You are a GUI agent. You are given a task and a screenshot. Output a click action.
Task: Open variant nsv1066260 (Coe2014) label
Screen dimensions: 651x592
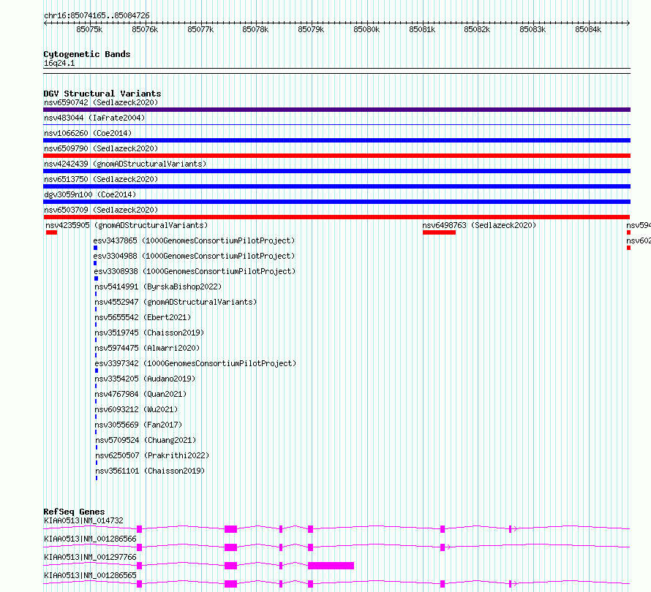click(x=88, y=133)
